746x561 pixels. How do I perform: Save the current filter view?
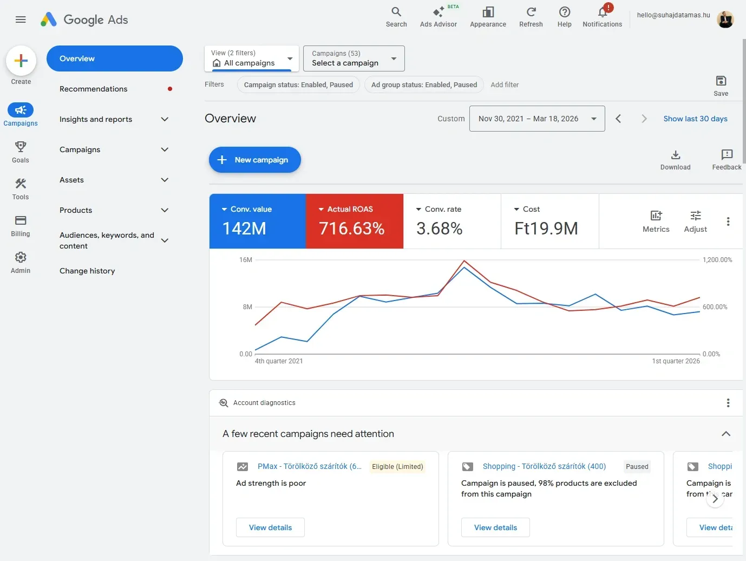tap(721, 86)
